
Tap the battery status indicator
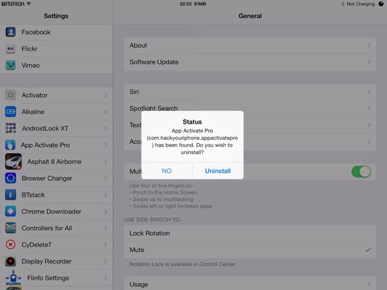[381, 4]
